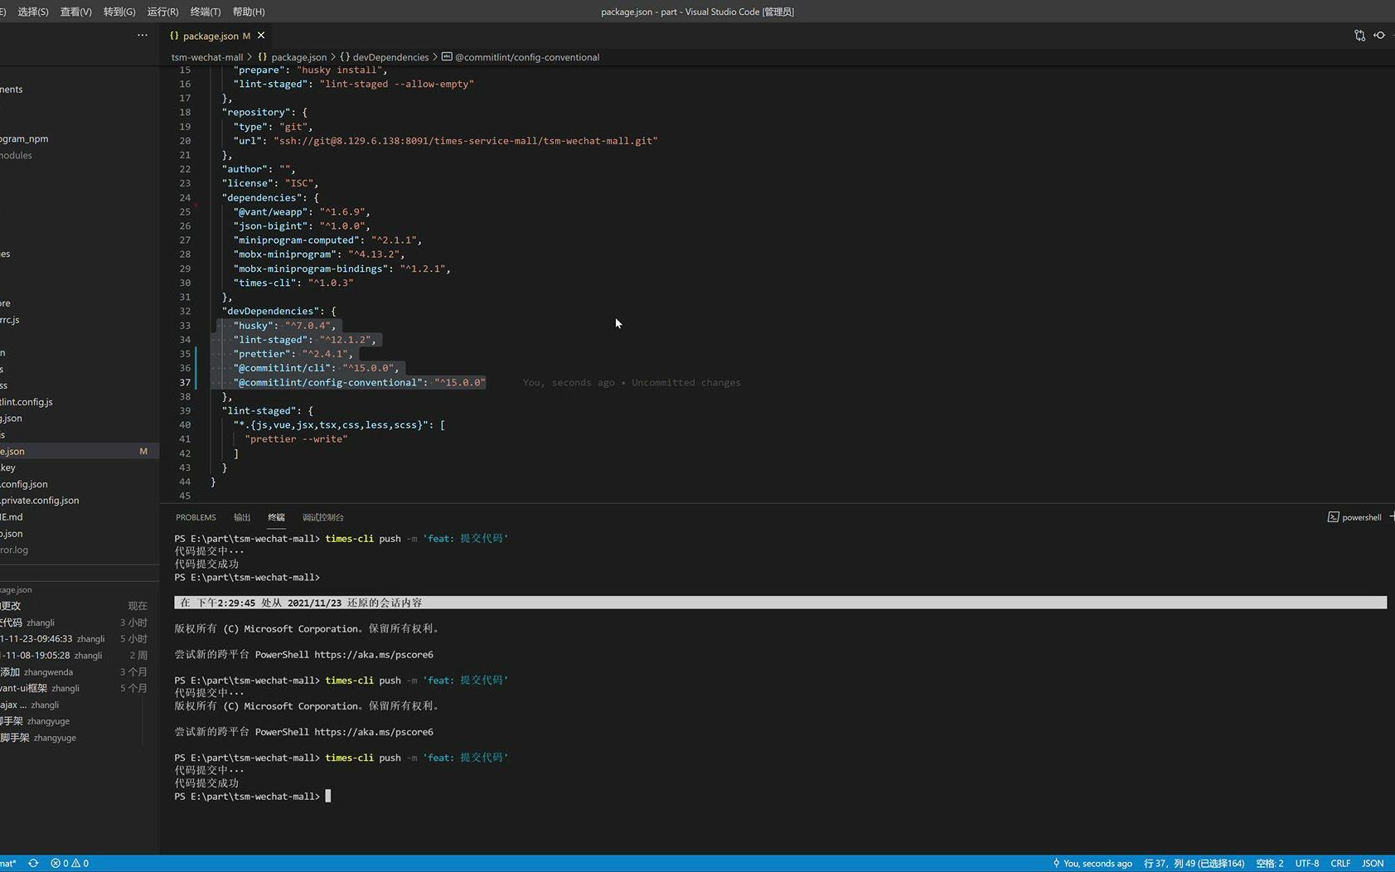Image resolution: width=1395 pixels, height=872 pixels.
Task: Change JSON language mode in status bar
Action: point(1373,863)
